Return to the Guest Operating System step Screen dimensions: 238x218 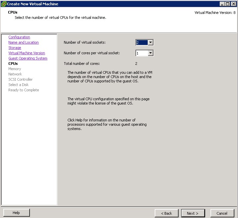tap(28, 58)
